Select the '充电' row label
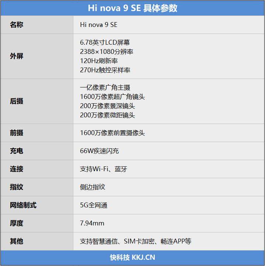This screenshot has width=265, height=266. click(17, 151)
